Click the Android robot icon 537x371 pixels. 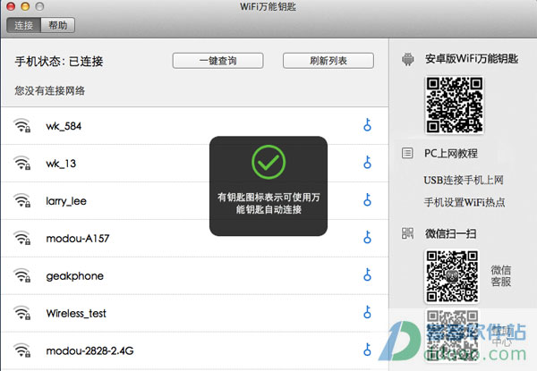(x=407, y=59)
